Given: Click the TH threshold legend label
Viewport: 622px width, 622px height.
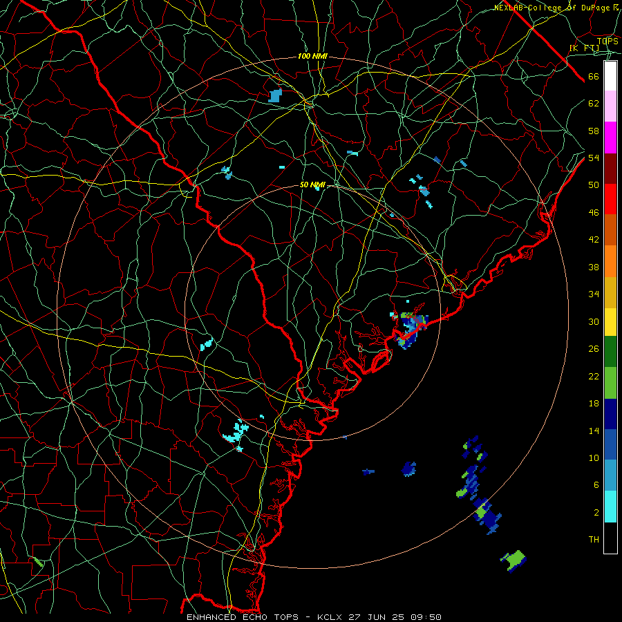Looking at the screenshot, I should pos(594,540).
